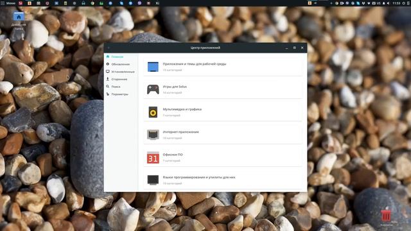Open the yellow speaker Мультимедиа и графика icon

153,112
